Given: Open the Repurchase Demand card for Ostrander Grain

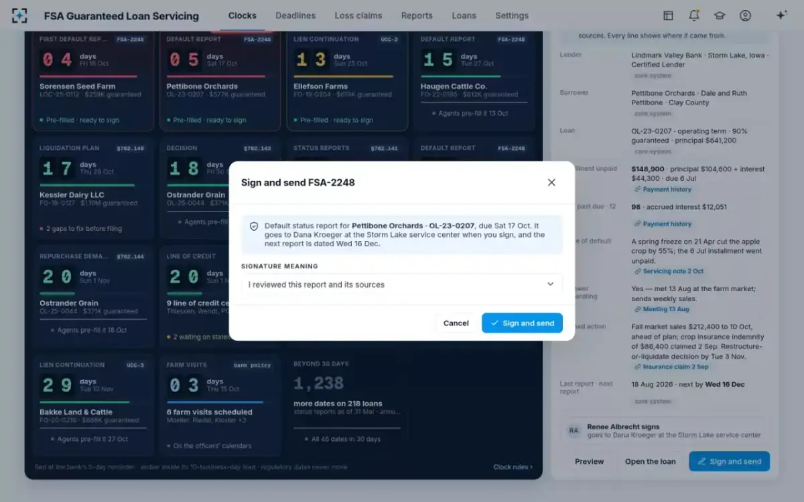Looking at the screenshot, I should (x=93, y=297).
